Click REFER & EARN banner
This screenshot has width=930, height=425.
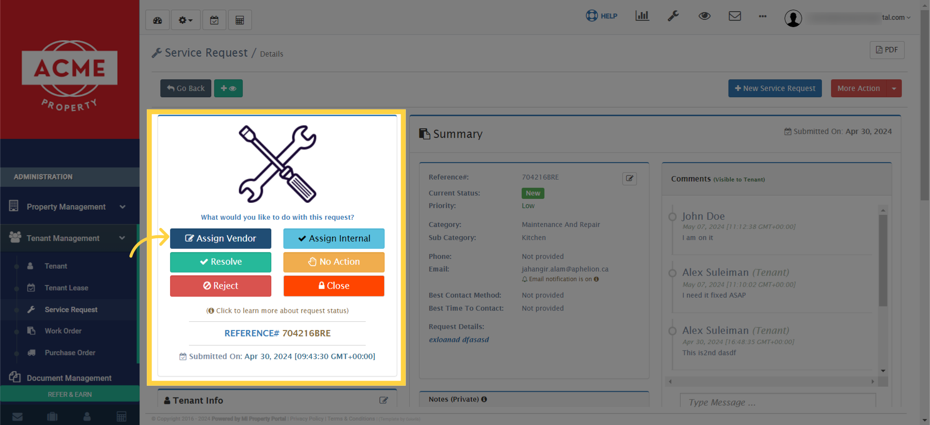(x=70, y=394)
